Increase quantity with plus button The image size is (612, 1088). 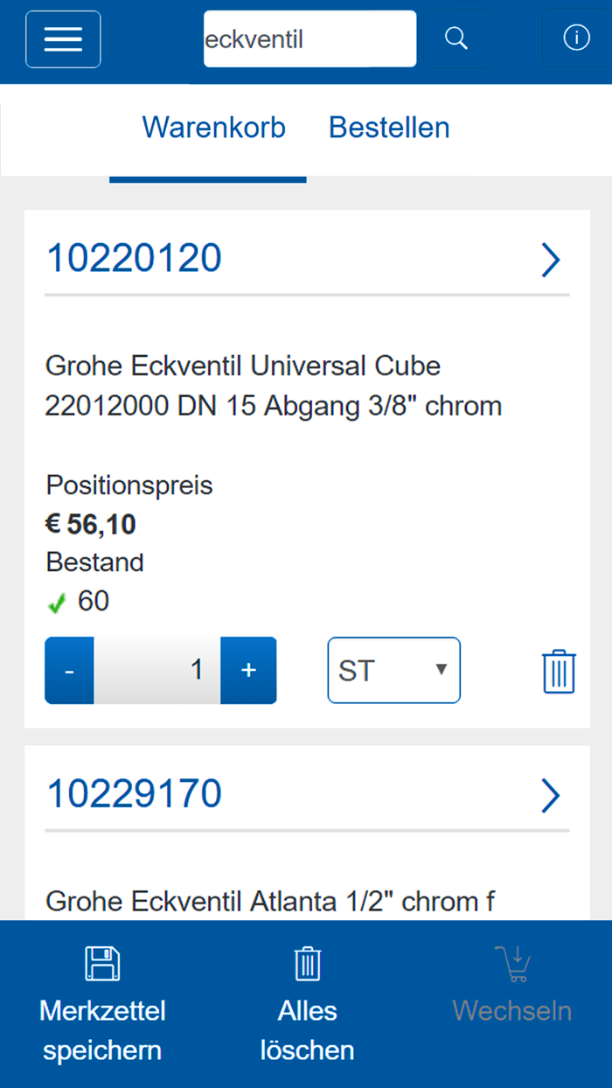tap(248, 671)
